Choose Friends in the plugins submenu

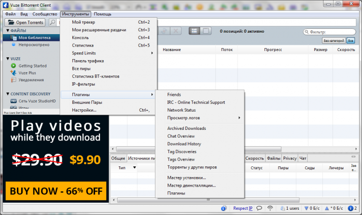click(x=200, y=94)
